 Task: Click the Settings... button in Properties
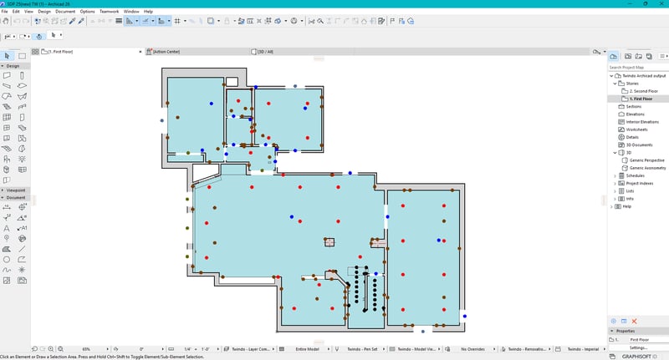(639, 347)
